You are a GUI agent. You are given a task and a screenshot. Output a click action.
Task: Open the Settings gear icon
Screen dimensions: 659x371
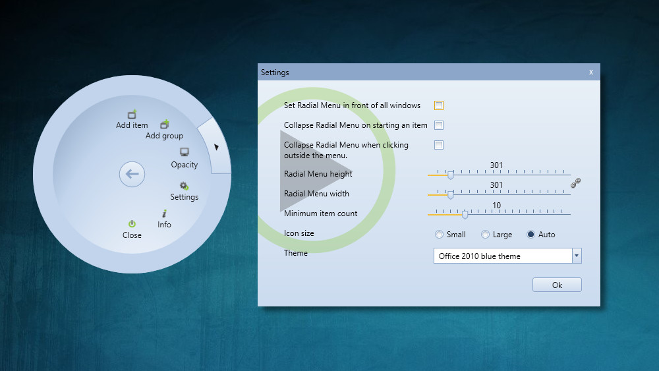(x=184, y=186)
